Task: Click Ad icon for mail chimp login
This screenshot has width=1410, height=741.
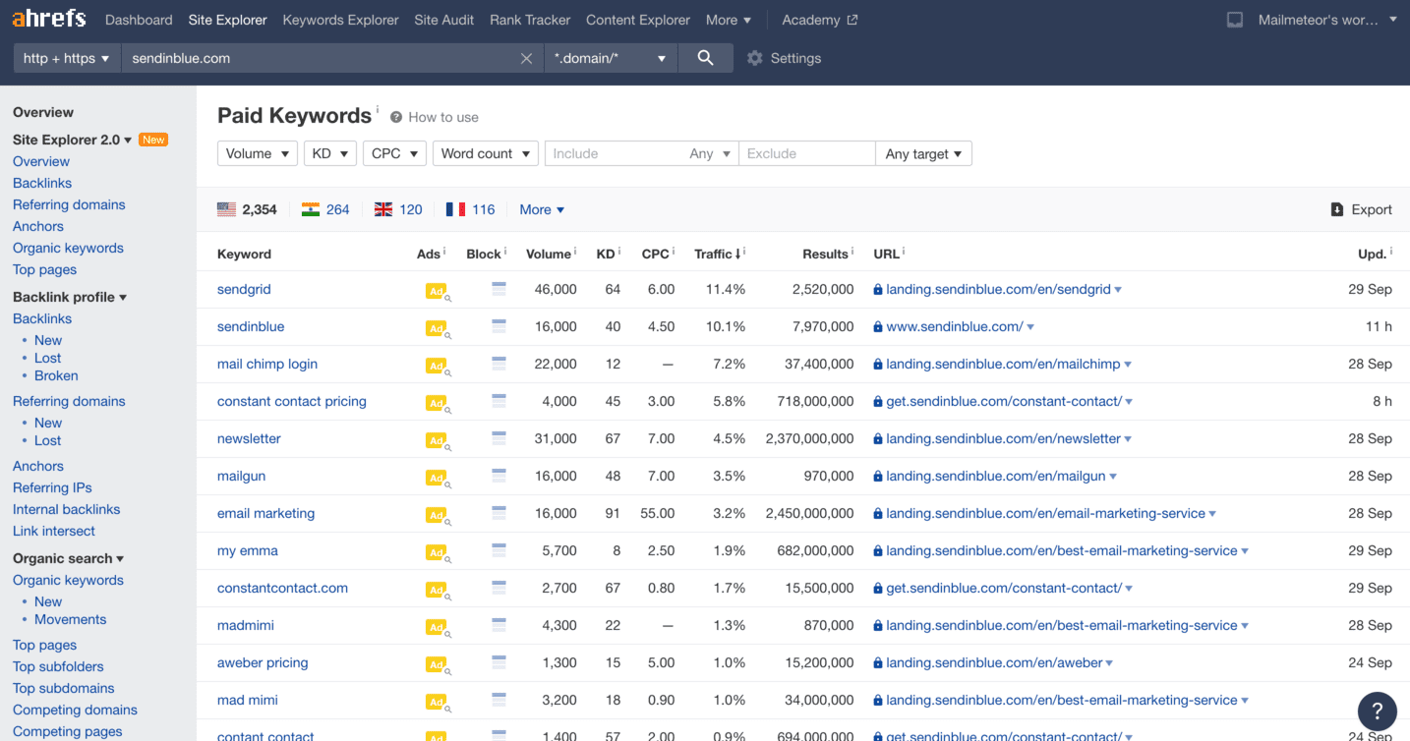Action: pyautogui.click(x=437, y=366)
